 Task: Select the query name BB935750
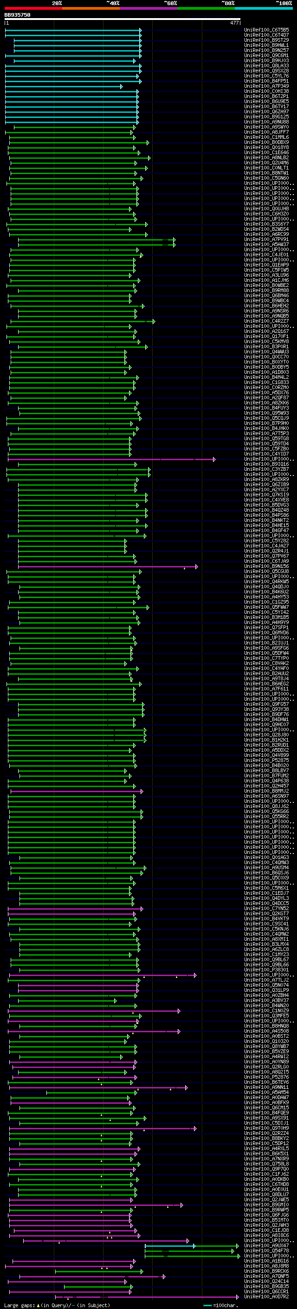[x=17, y=15]
